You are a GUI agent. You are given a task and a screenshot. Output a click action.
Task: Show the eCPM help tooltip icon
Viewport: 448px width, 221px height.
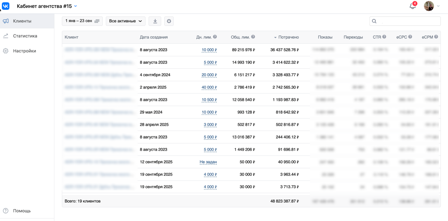coord(436,37)
